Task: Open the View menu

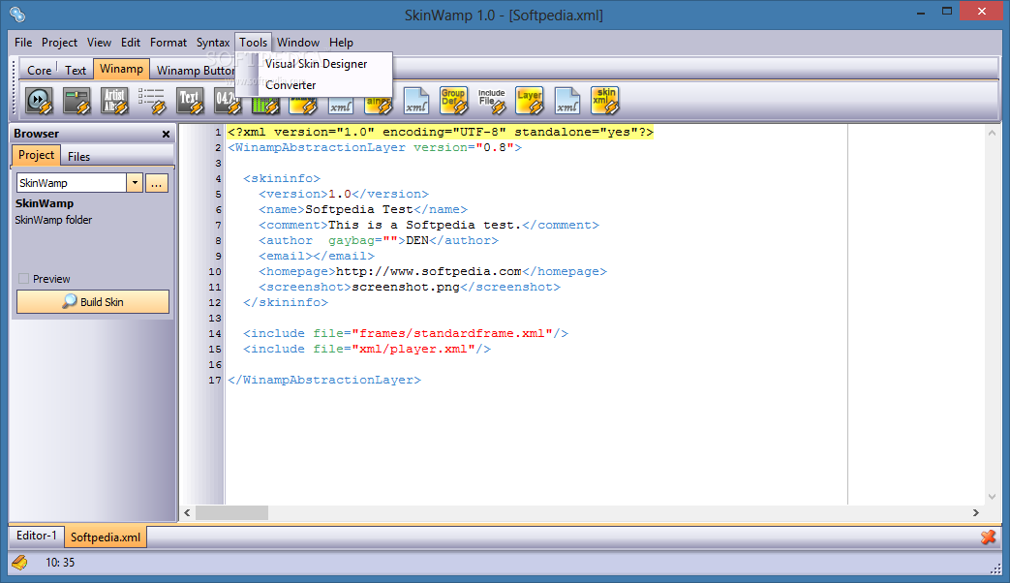Action: (99, 43)
